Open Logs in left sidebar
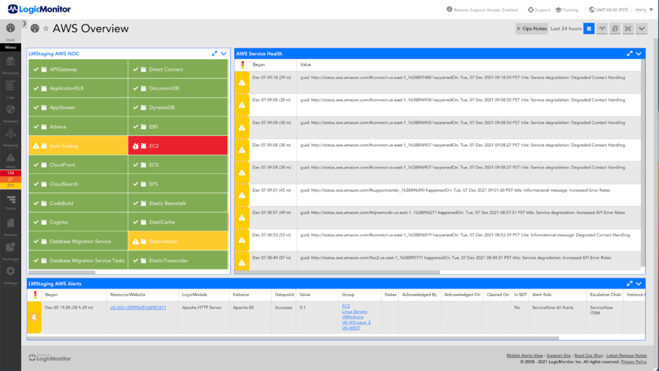This screenshot has height=371, width=659. point(10,88)
